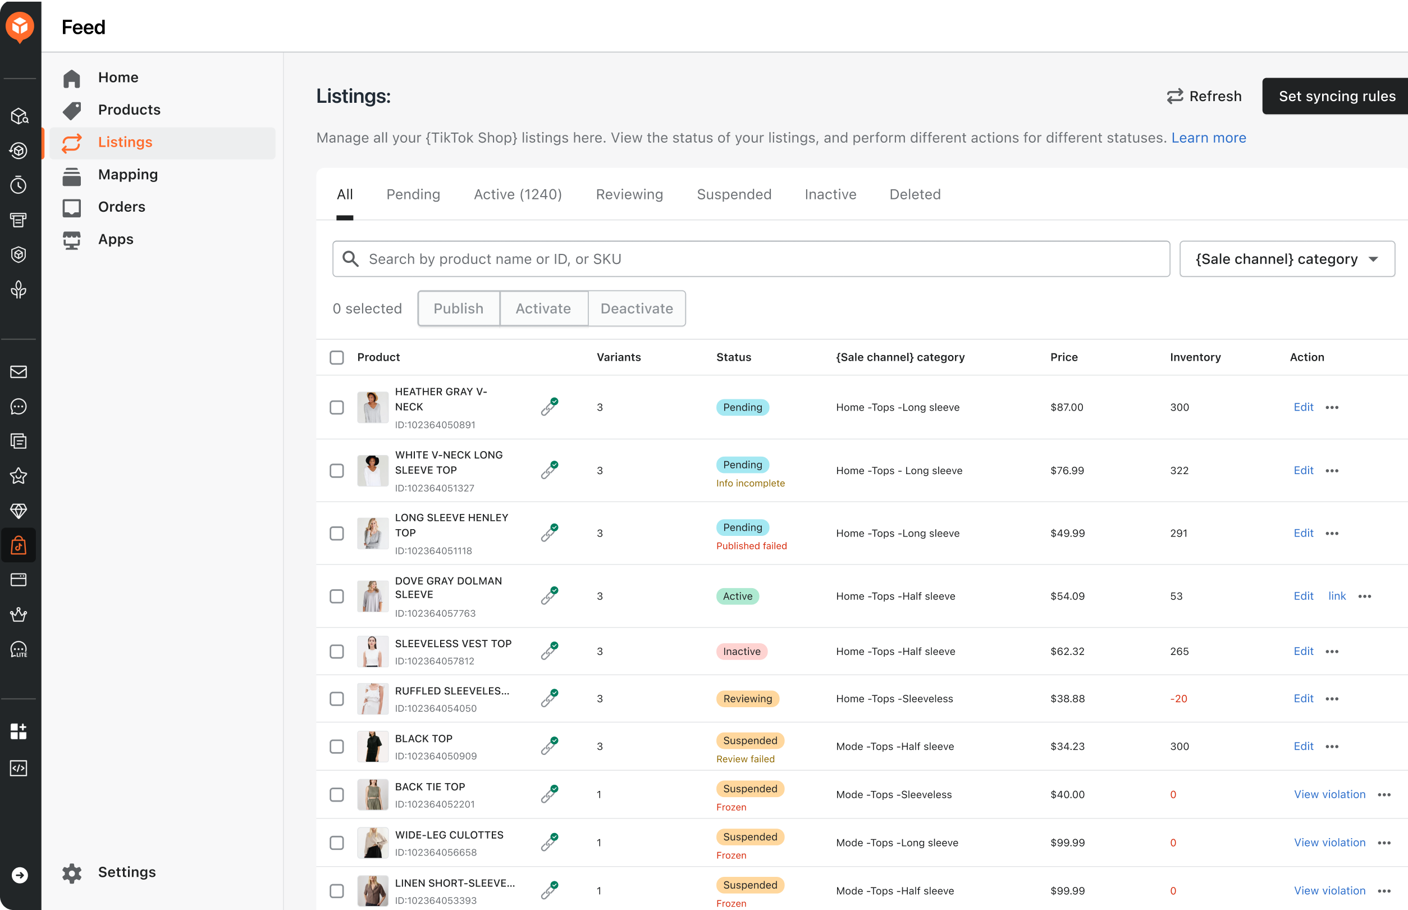
Task: Check the Black Top row checkbox
Action: [337, 747]
